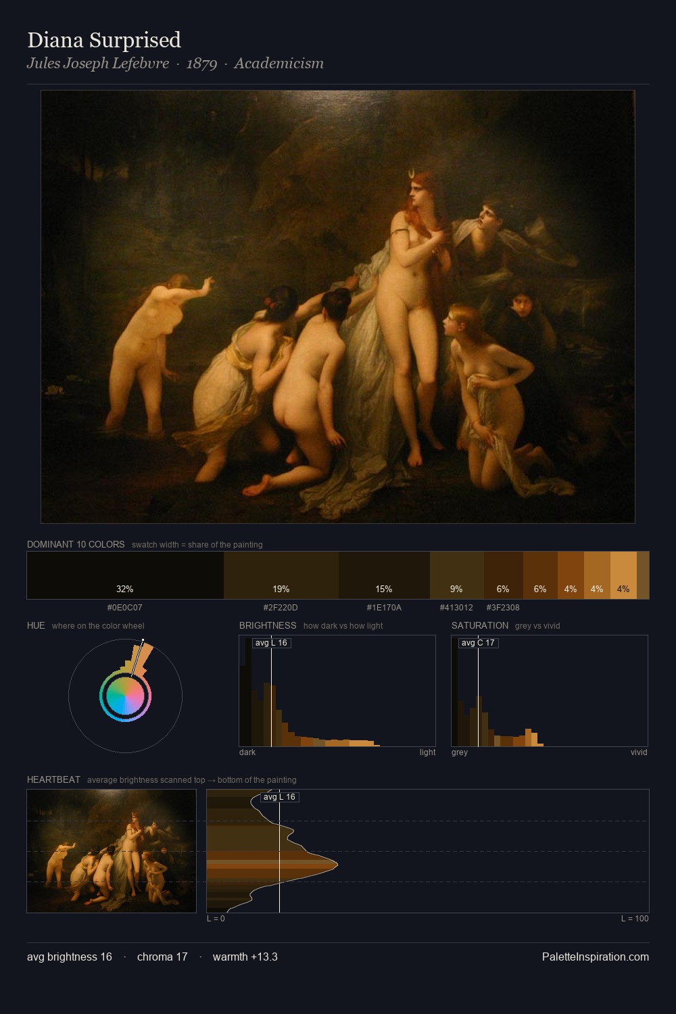Click the style label "Academicism"

[279, 64]
